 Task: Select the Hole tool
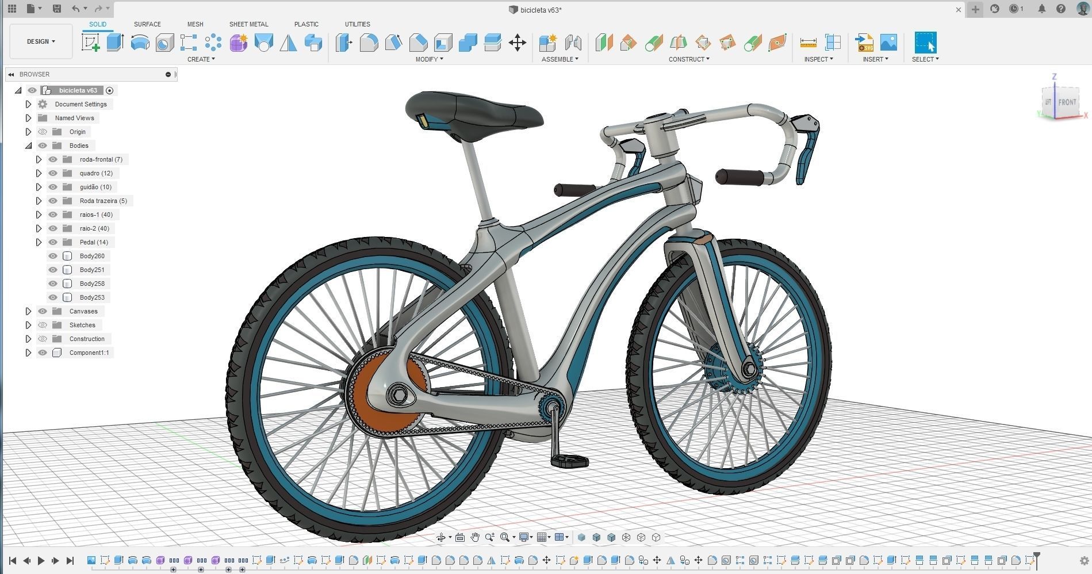coord(164,43)
